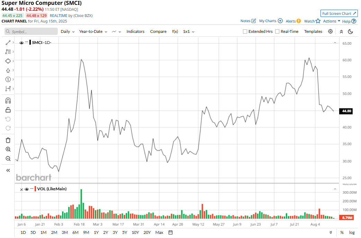Select the 10Y time range

click(135, 232)
